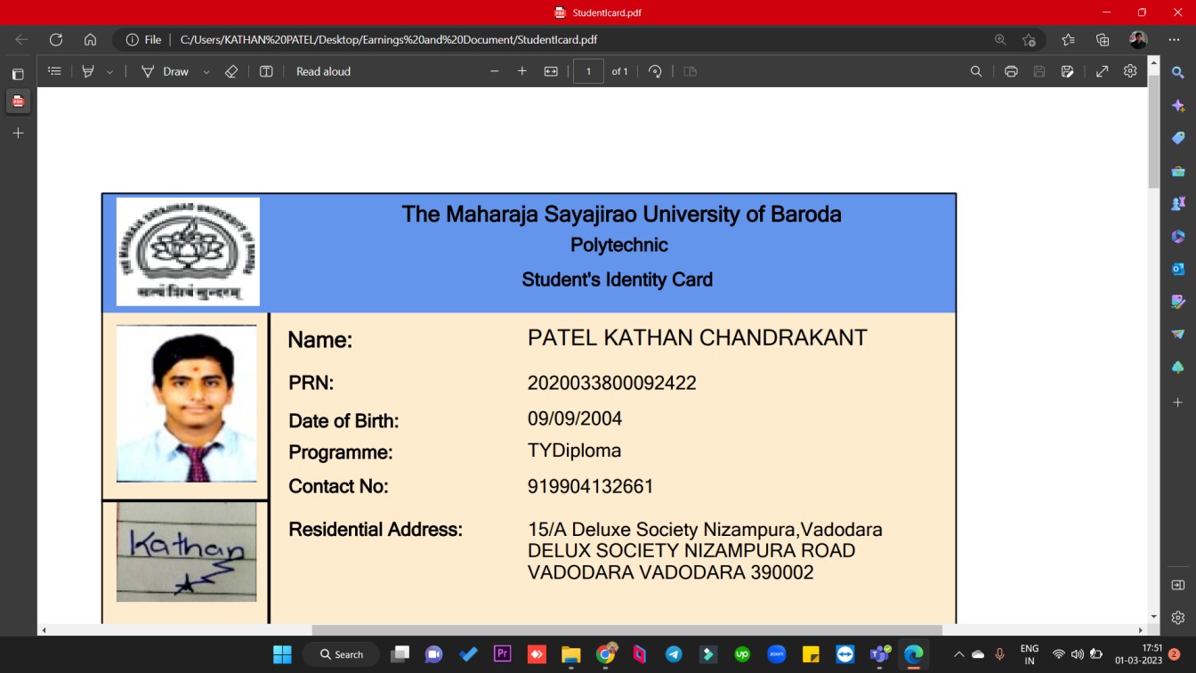Select the Highlight tool
Image resolution: width=1196 pixels, height=673 pixels.
pos(88,71)
